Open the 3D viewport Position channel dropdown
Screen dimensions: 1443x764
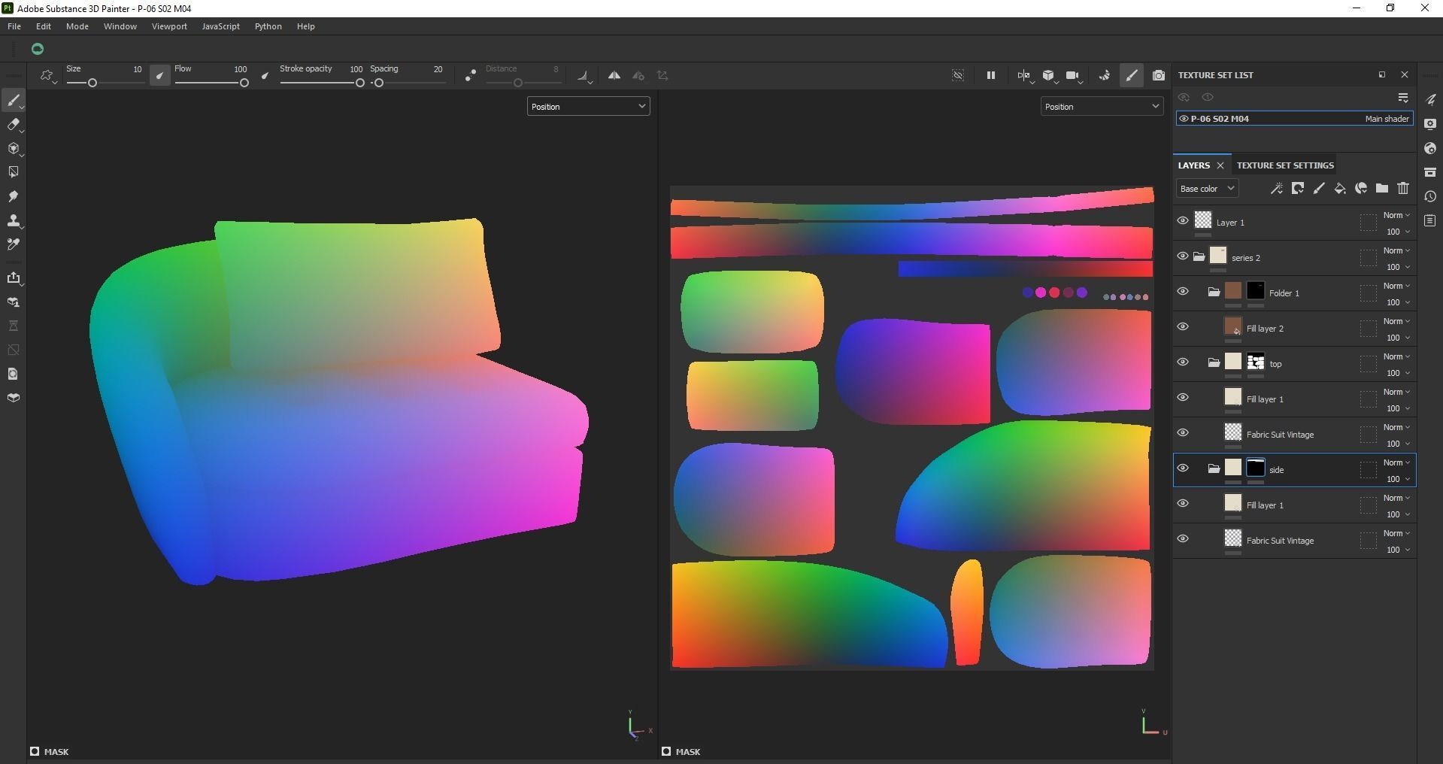click(x=588, y=107)
